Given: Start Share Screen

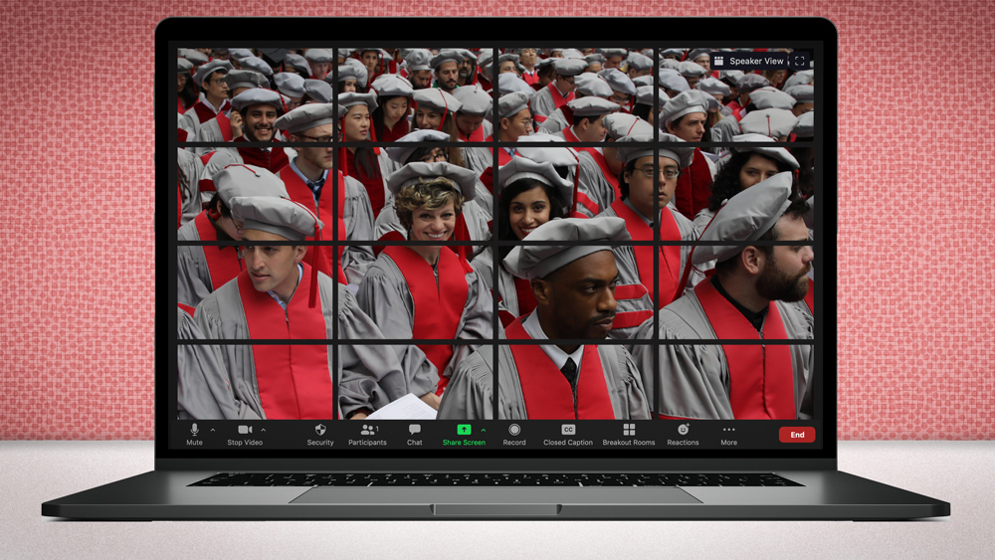Looking at the screenshot, I should [x=464, y=430].
